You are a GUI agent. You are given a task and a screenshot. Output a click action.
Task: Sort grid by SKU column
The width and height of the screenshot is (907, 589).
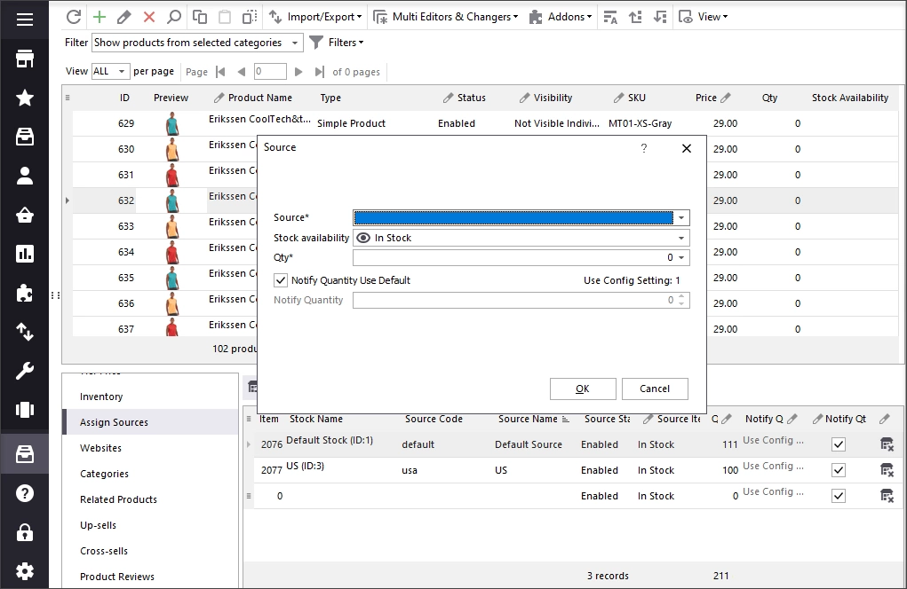(x=636, y=98)
